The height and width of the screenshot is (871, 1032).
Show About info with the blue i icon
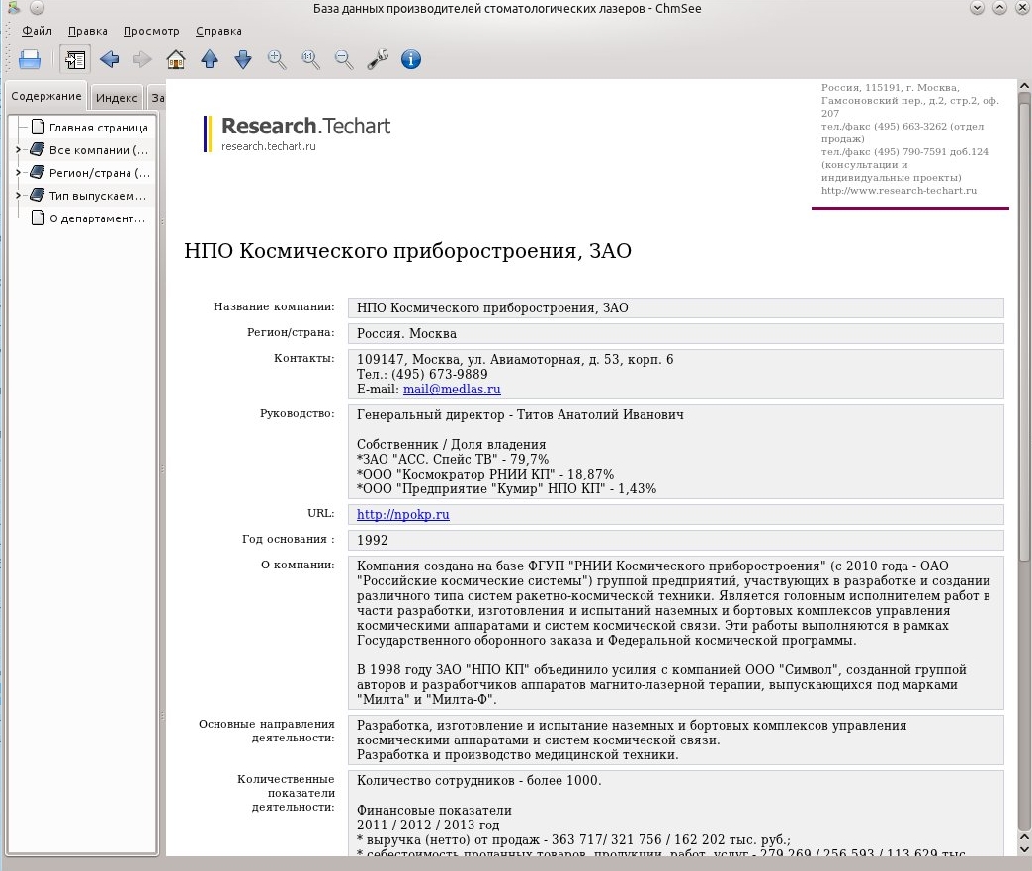(x=411, y=60)
